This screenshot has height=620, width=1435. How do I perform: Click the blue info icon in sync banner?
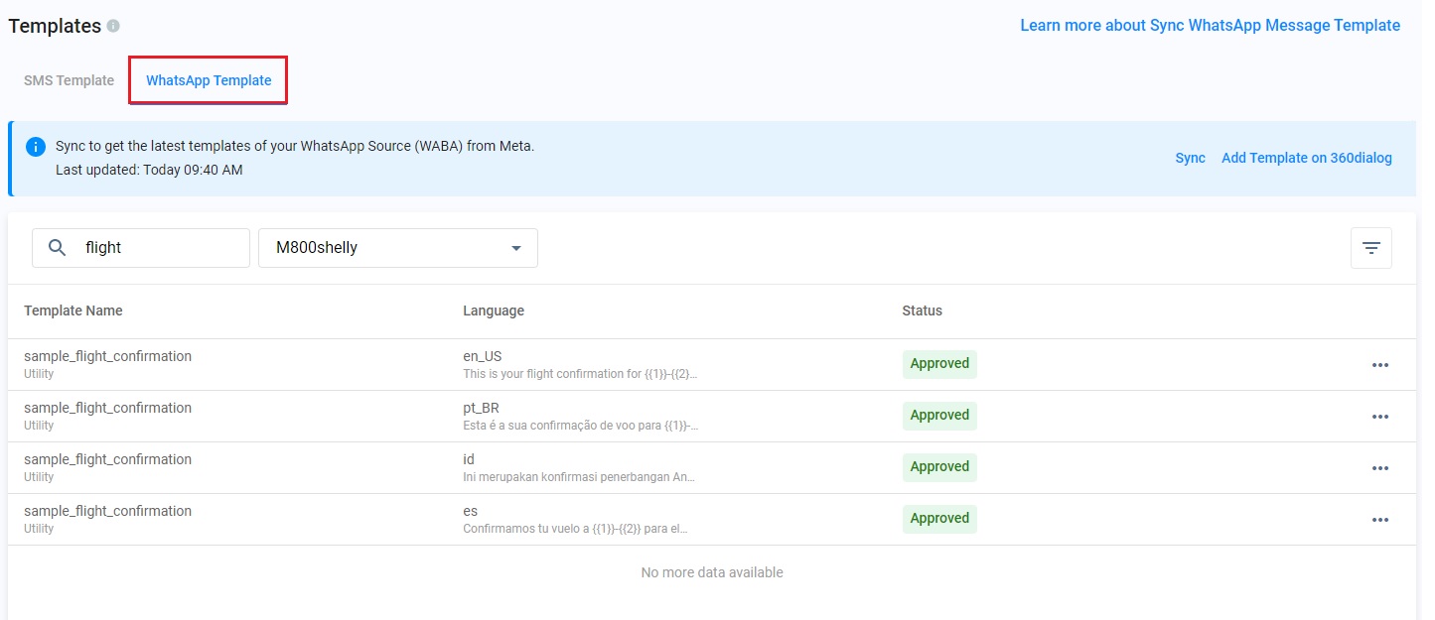point(36,147)
